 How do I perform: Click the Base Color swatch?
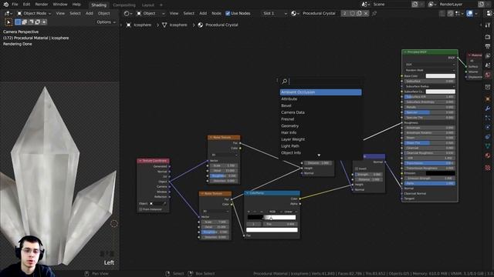coord(441,76)
